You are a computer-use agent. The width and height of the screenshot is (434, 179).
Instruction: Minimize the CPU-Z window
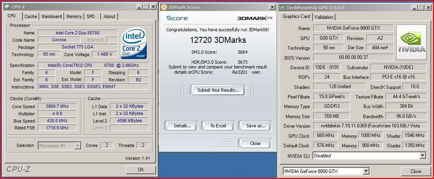140,7
